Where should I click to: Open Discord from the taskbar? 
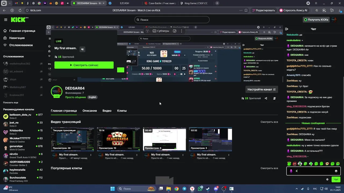(216, 189)
